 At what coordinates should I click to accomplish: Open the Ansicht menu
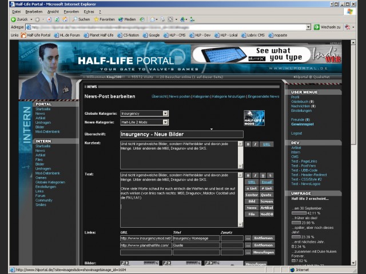tap(53, 11)
